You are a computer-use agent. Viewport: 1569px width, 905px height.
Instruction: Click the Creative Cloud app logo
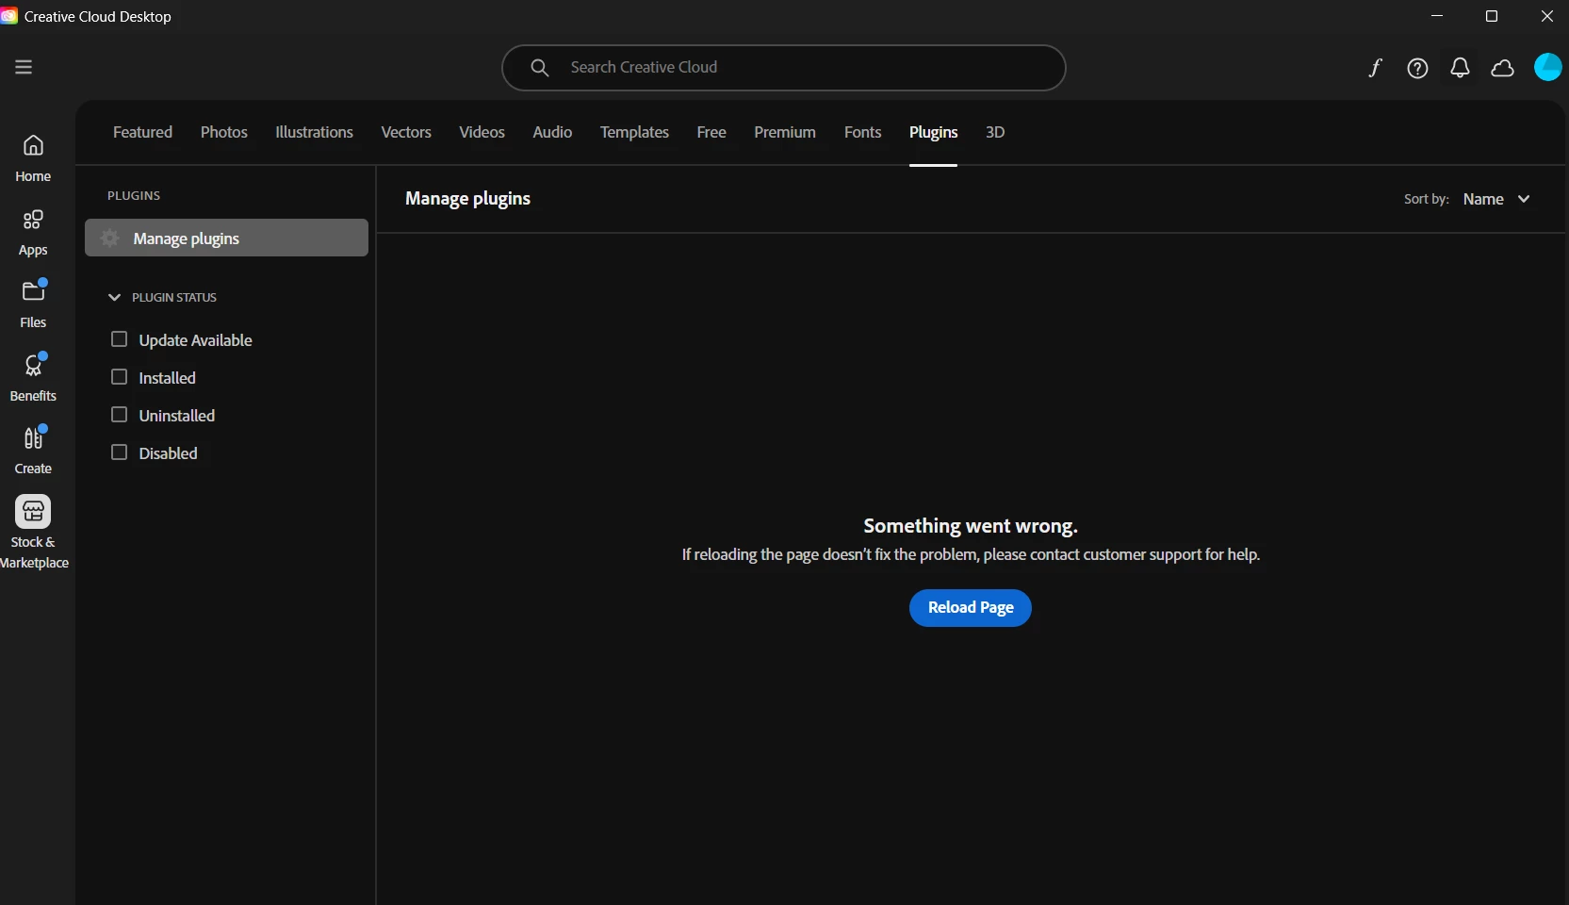point(8,16)
